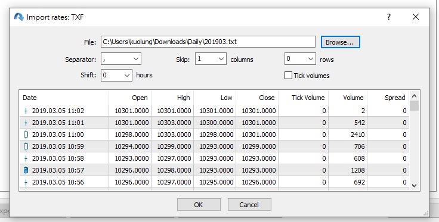Click the bar icon in the 10:58 row
Viewport: 439px width, 222px height.
[x=26, y=158]
